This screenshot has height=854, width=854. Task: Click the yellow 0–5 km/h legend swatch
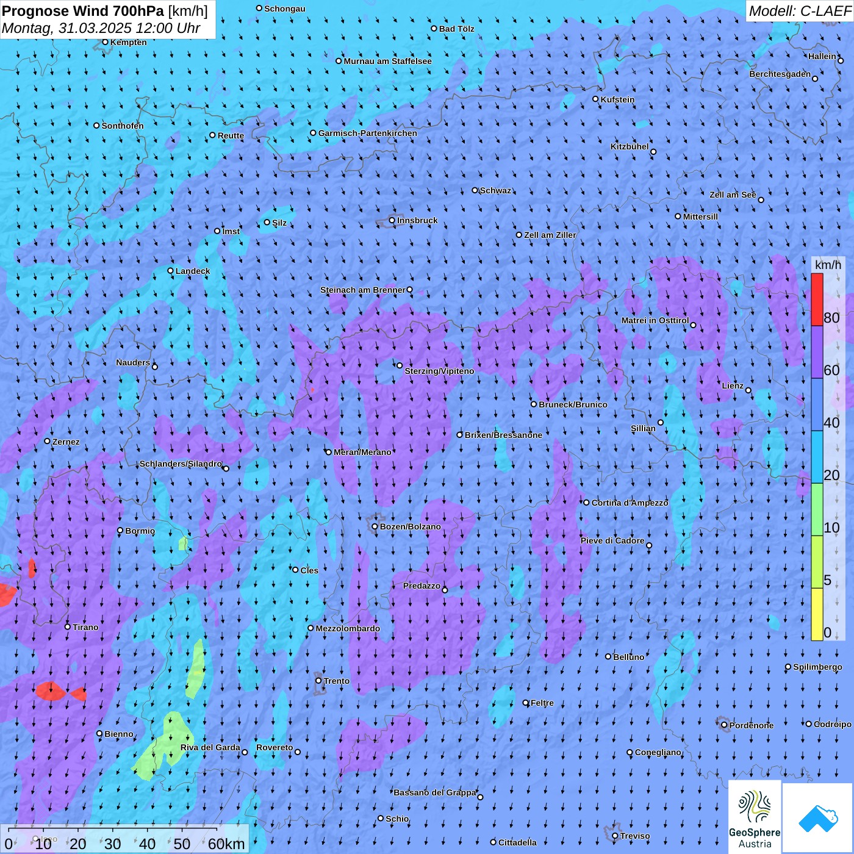pos(817,614)
